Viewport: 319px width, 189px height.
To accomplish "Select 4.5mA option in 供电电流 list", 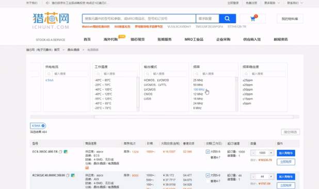I will click(x=49, y=80).
